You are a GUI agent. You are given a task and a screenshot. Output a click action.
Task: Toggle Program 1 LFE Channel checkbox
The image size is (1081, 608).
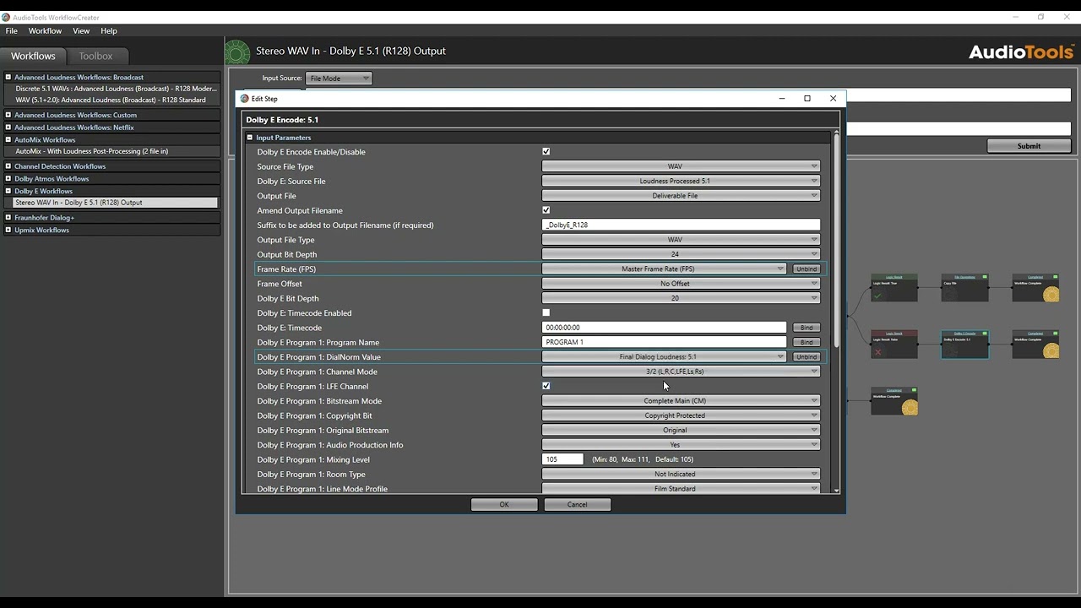click(546, 386)
